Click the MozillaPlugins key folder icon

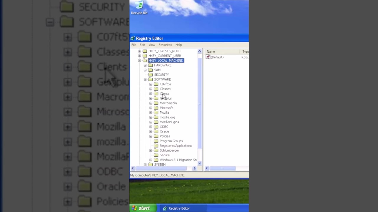pos(156,122)
